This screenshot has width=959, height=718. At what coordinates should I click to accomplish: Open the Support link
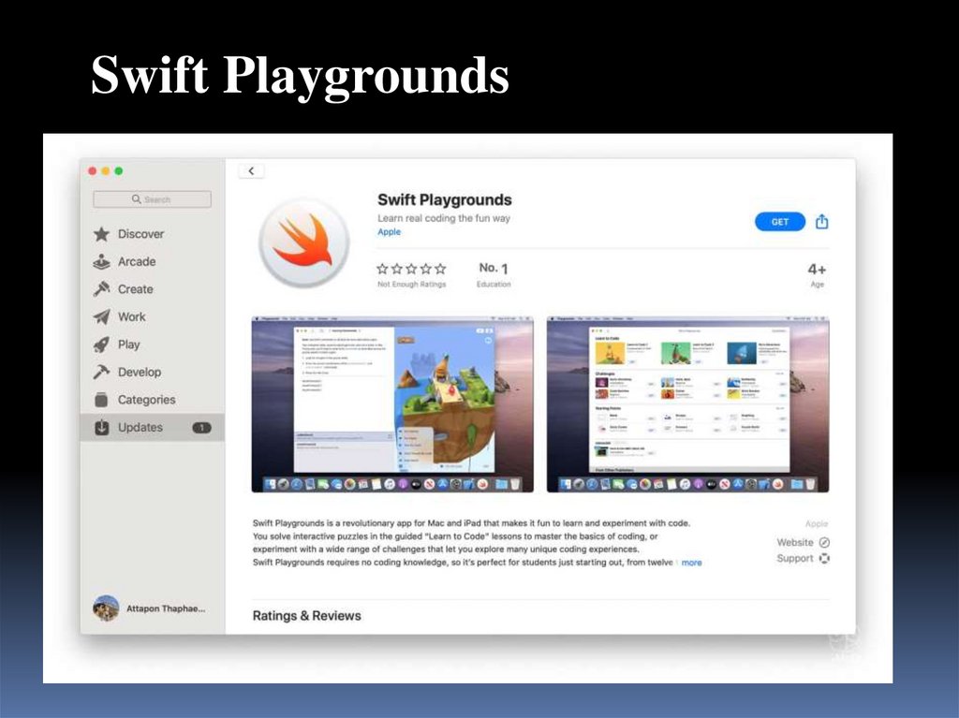tap(795, 558)
